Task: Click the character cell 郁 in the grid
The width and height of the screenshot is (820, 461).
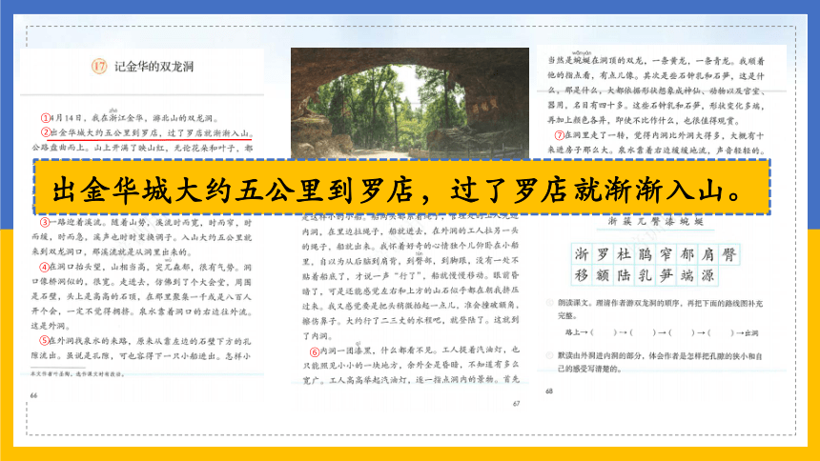Action: coord(687,254)
